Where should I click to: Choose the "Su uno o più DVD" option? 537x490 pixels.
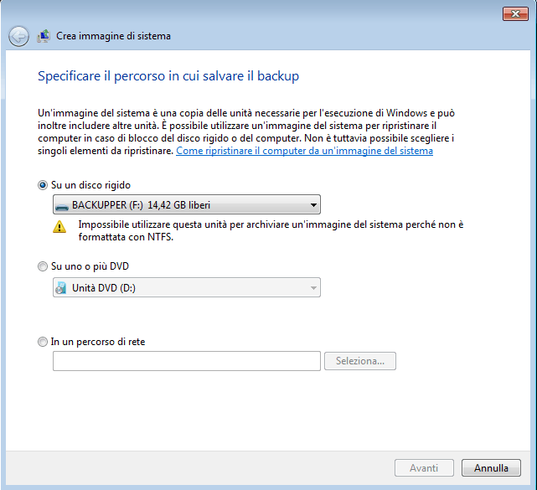tap(44, 267)
